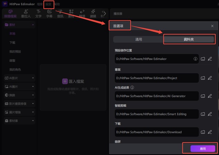Open the 轉場 transition tool
This screenshot has width=219, height=155.
[82, 14]
